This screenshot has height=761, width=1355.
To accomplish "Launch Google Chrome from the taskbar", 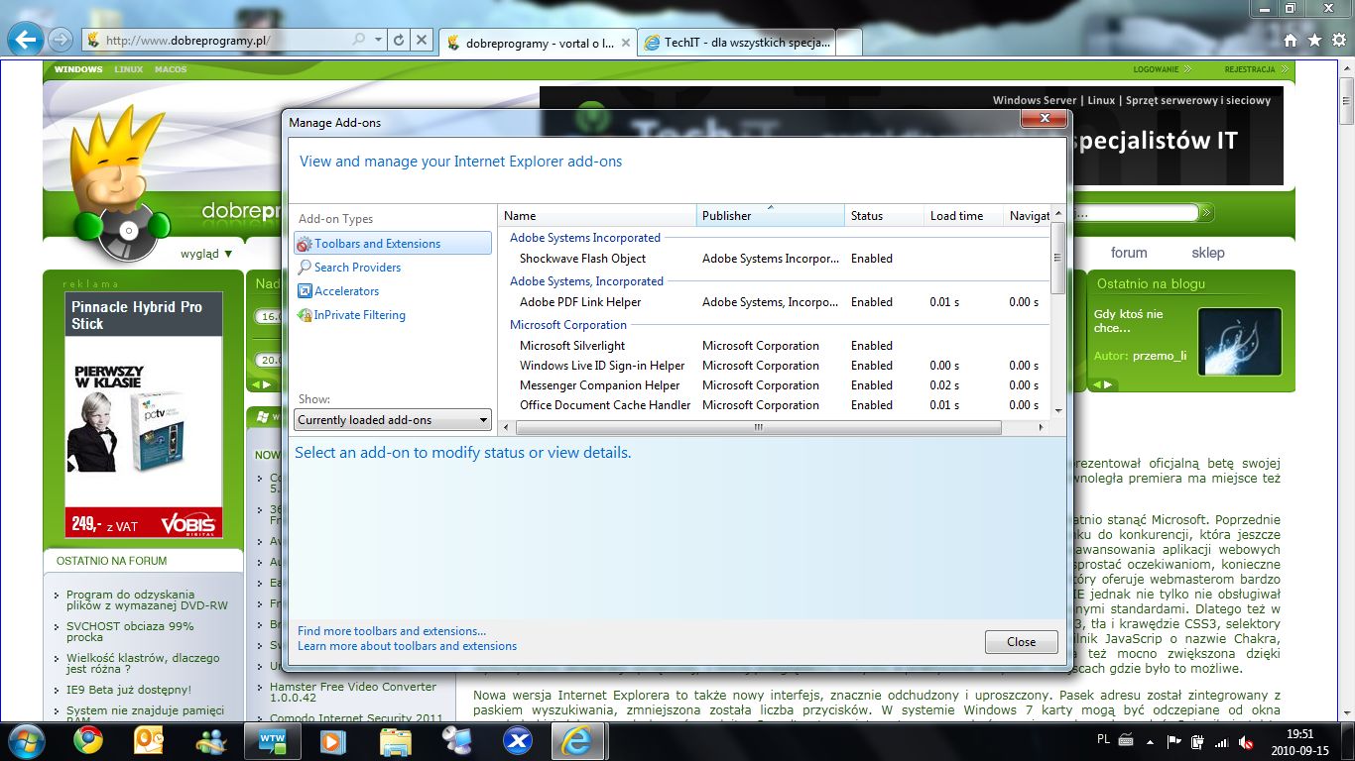I will pos(87,741).
